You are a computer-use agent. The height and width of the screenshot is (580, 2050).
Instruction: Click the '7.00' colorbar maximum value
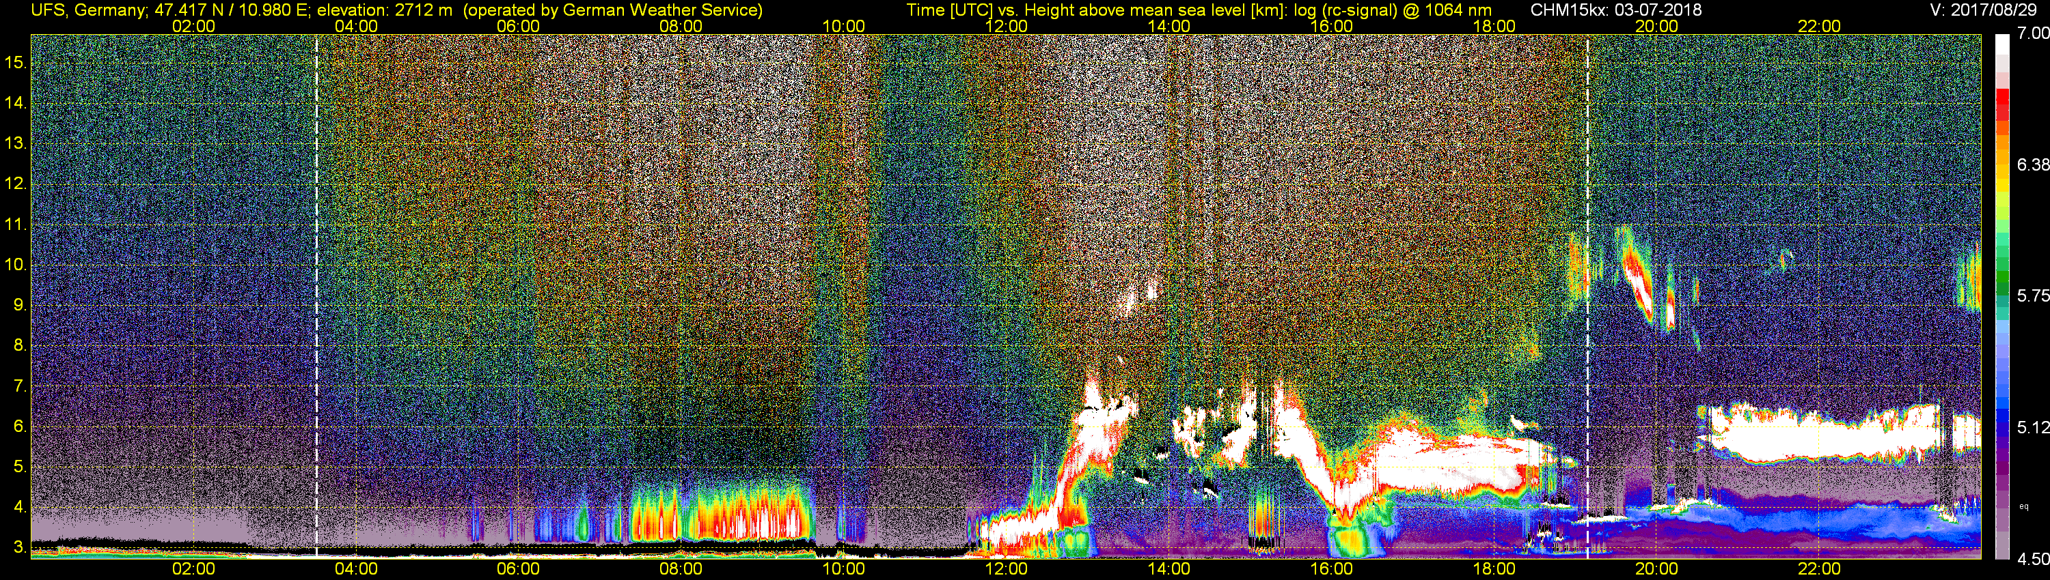point(2032,33)
